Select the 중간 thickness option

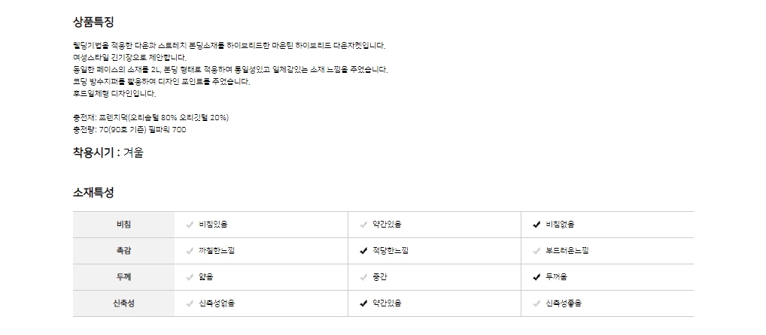(379, 277)
